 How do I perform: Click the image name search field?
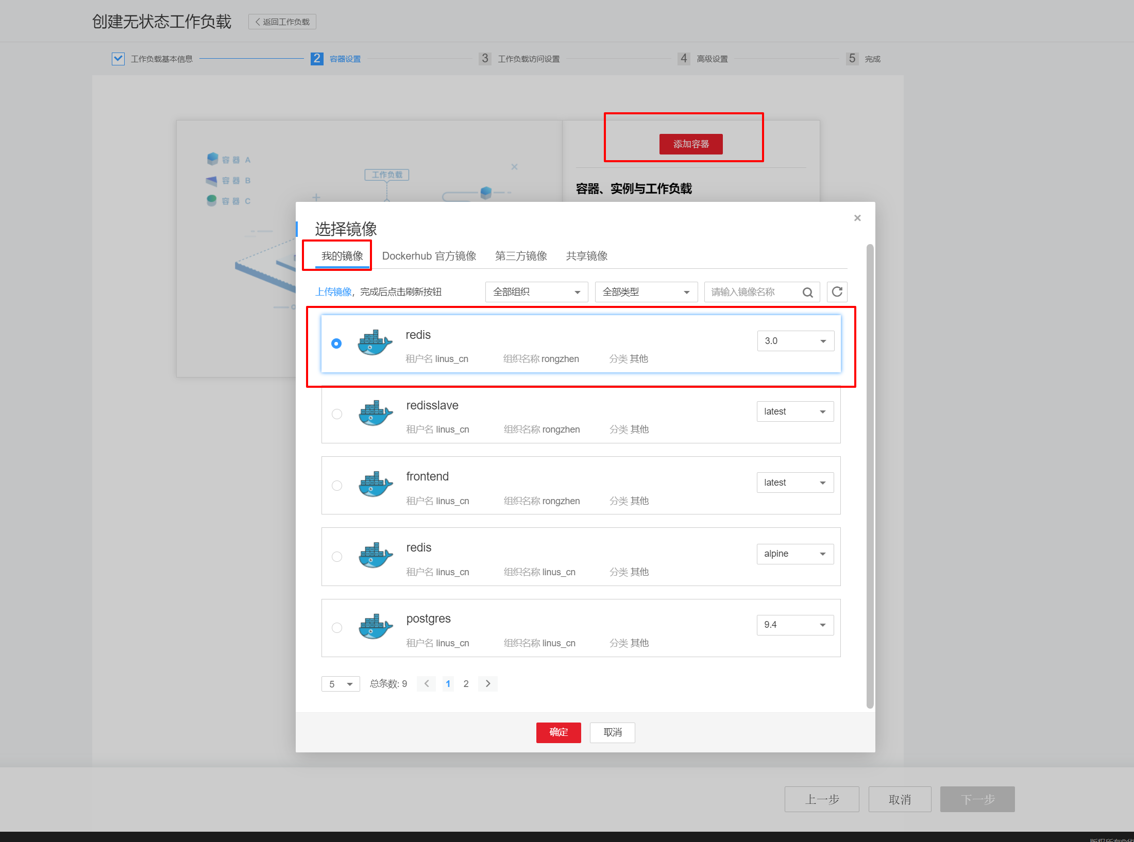coord(752,292)
